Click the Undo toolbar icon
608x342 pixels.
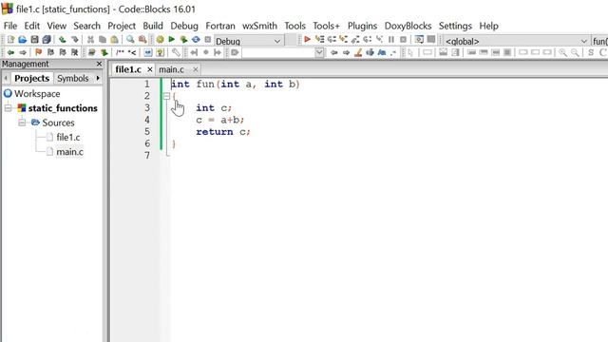[x=63, y=39]
